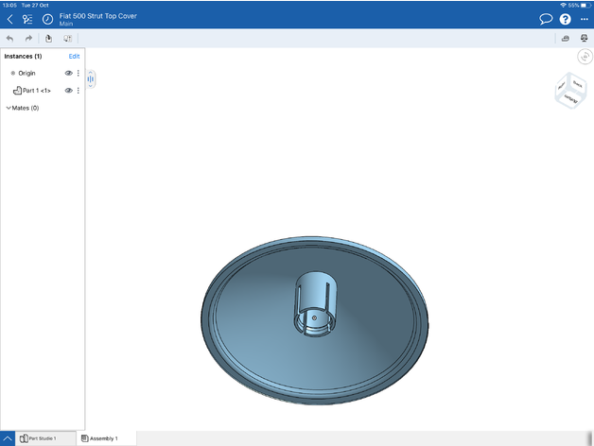
Task: Open the document tree panel icon
Action: 27,19
